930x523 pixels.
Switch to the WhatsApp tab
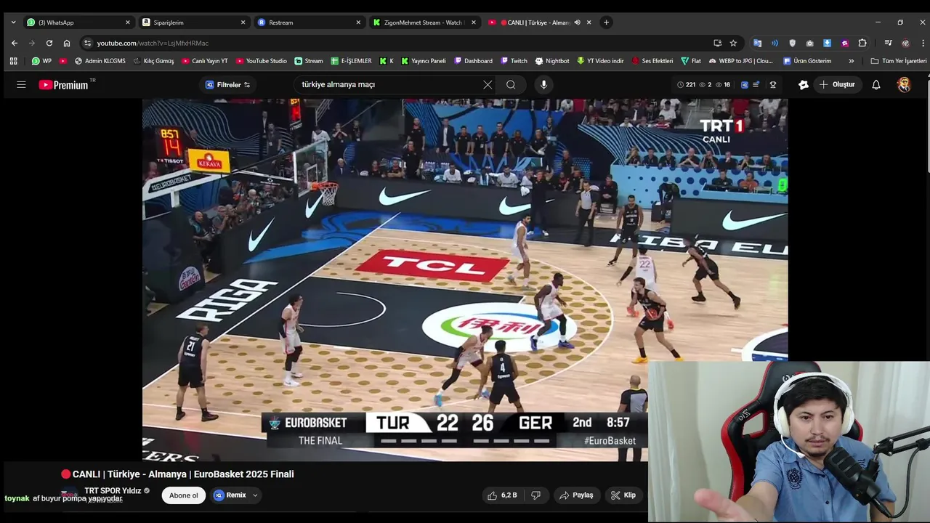78,23
